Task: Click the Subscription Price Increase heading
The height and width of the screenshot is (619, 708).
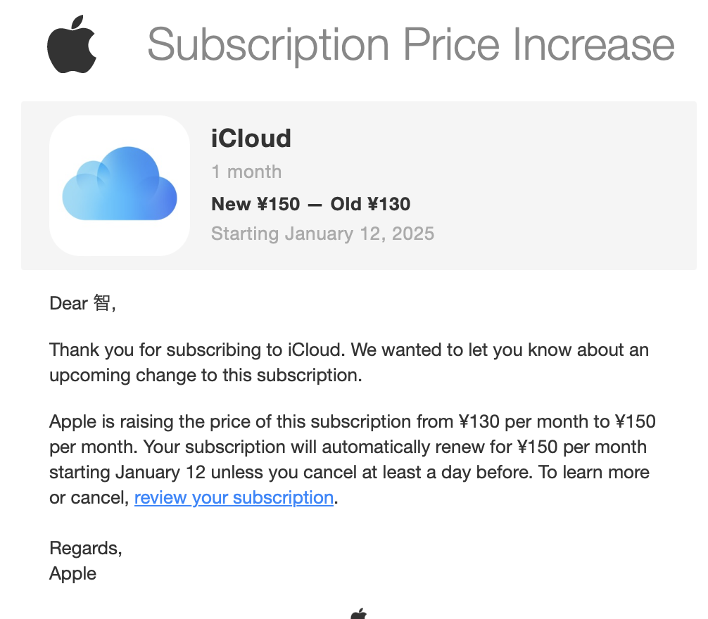Action: [x=411, y=44]
